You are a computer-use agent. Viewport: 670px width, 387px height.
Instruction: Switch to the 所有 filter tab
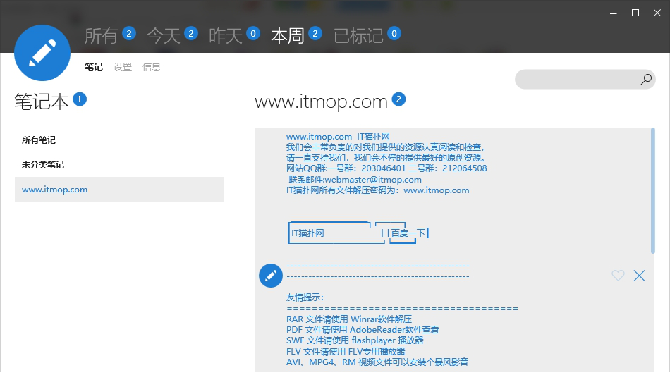pos(101,35)
